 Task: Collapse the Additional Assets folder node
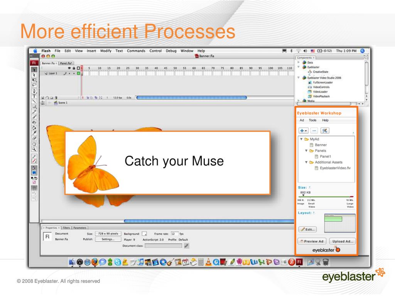tap(306, 162)
